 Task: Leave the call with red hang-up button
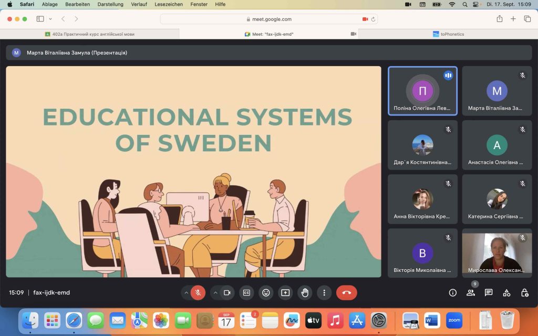tap(346, 292)
